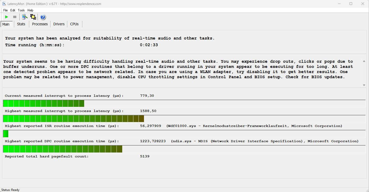The height and width of the screenshot is (192, 369).
Task: Select the current latency value 779,30
Action: coord(147,96)
